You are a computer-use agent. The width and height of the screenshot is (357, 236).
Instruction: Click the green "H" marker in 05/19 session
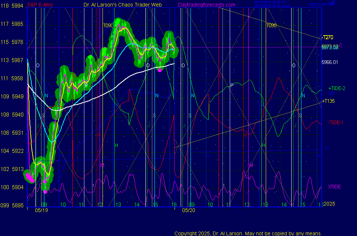(x=116, y=145)
